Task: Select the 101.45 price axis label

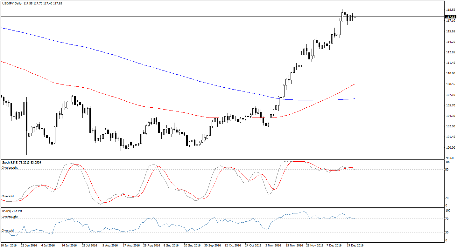Action: coord(450,137)
